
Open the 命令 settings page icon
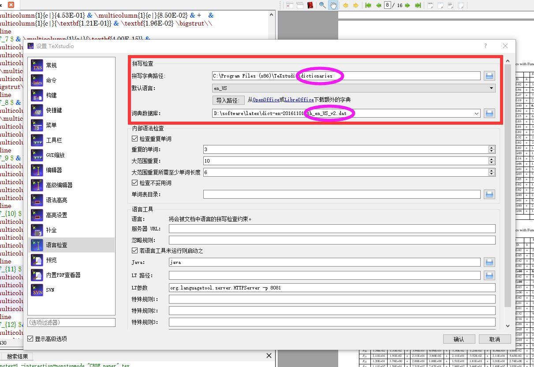(x=37, y=80)
